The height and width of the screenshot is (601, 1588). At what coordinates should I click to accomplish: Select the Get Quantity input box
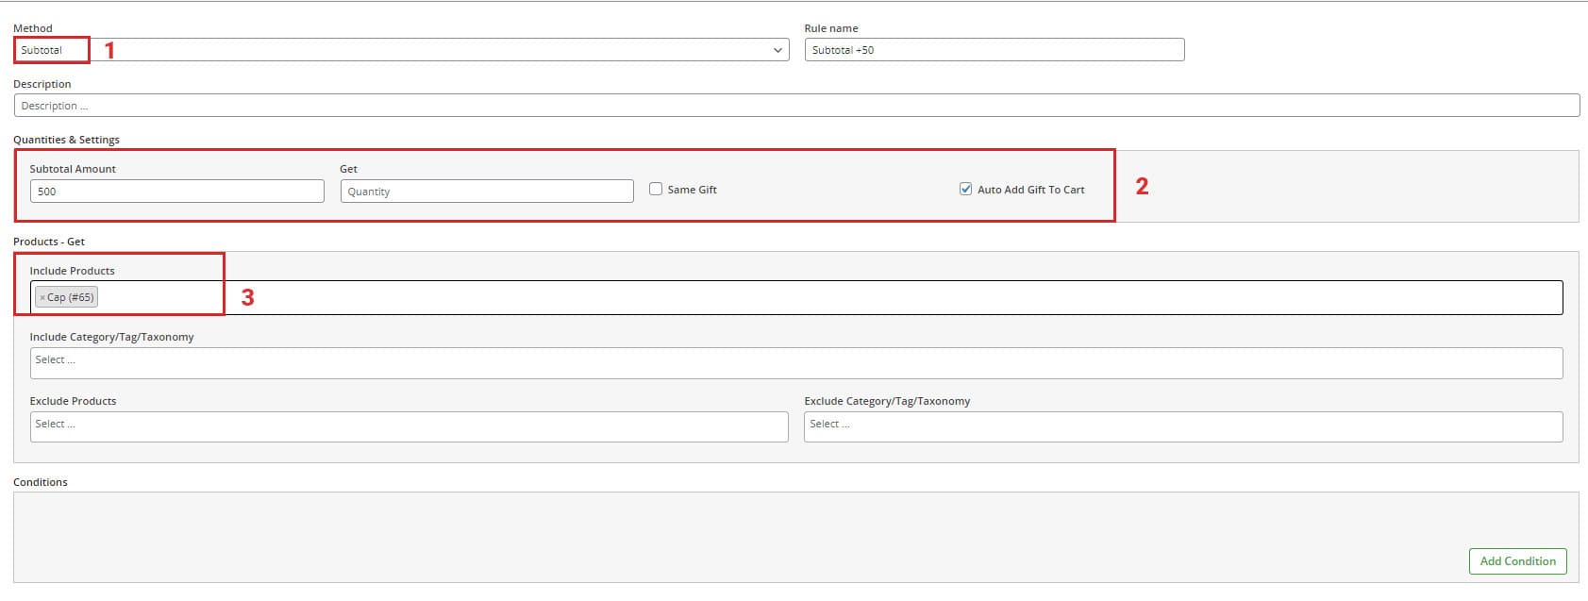click(x=486, y=192)
